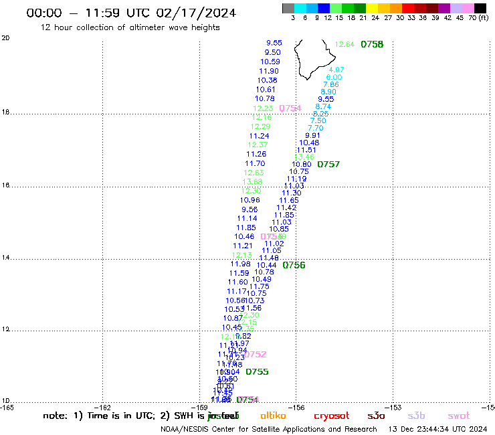Click the 11.14 wave height value
495x435 pixels.
coord(248,218)
